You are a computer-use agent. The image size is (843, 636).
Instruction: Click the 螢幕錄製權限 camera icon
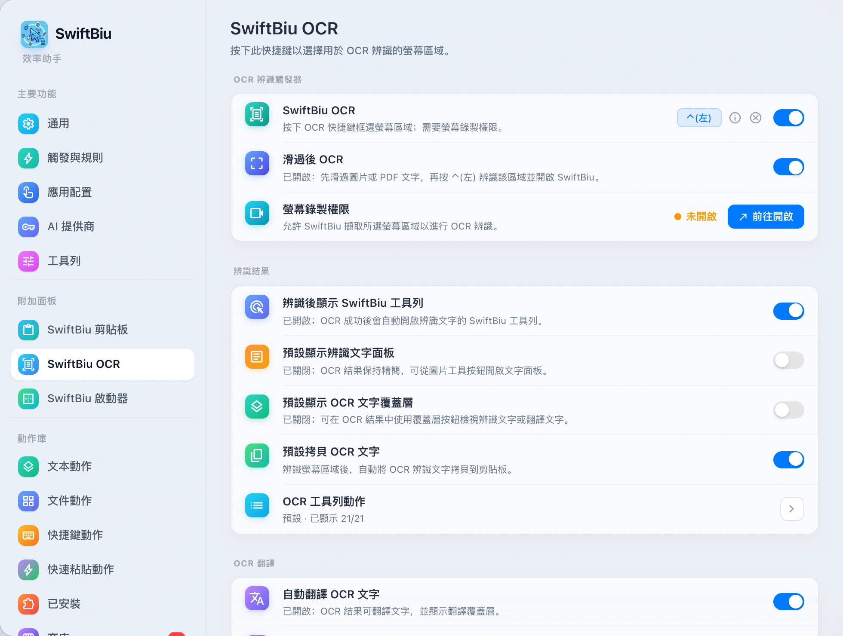point(257,213)
